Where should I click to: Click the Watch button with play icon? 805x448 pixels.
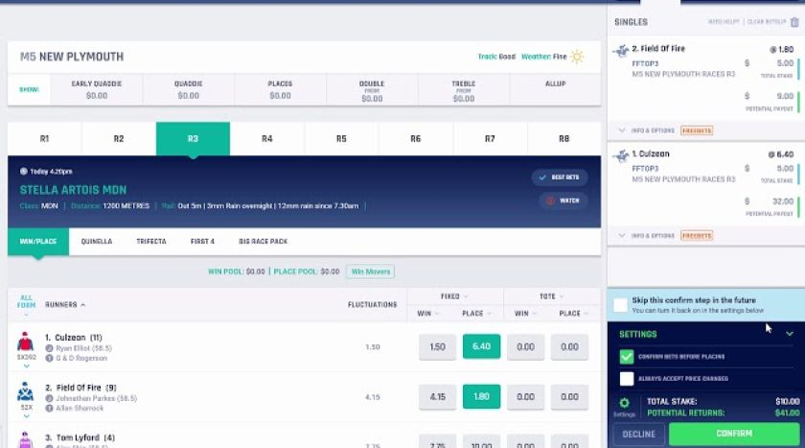point(561,200)
